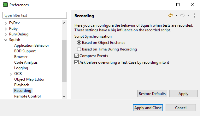
Task: Click the back navigation arrow icon
Action: coord(171,15)
